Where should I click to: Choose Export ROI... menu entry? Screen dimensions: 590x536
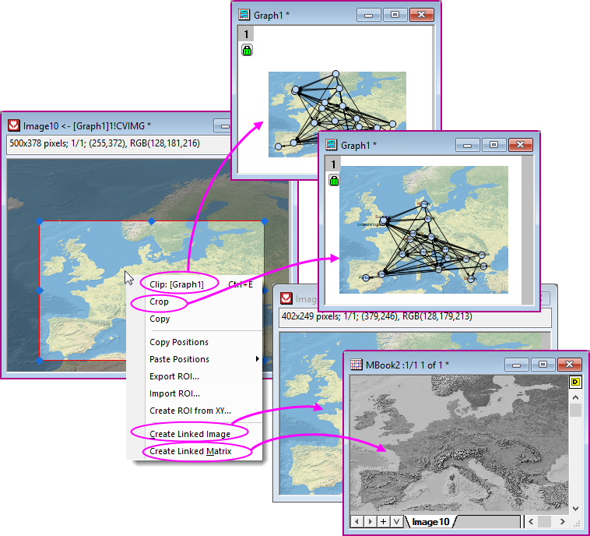(x=174, y=376)
